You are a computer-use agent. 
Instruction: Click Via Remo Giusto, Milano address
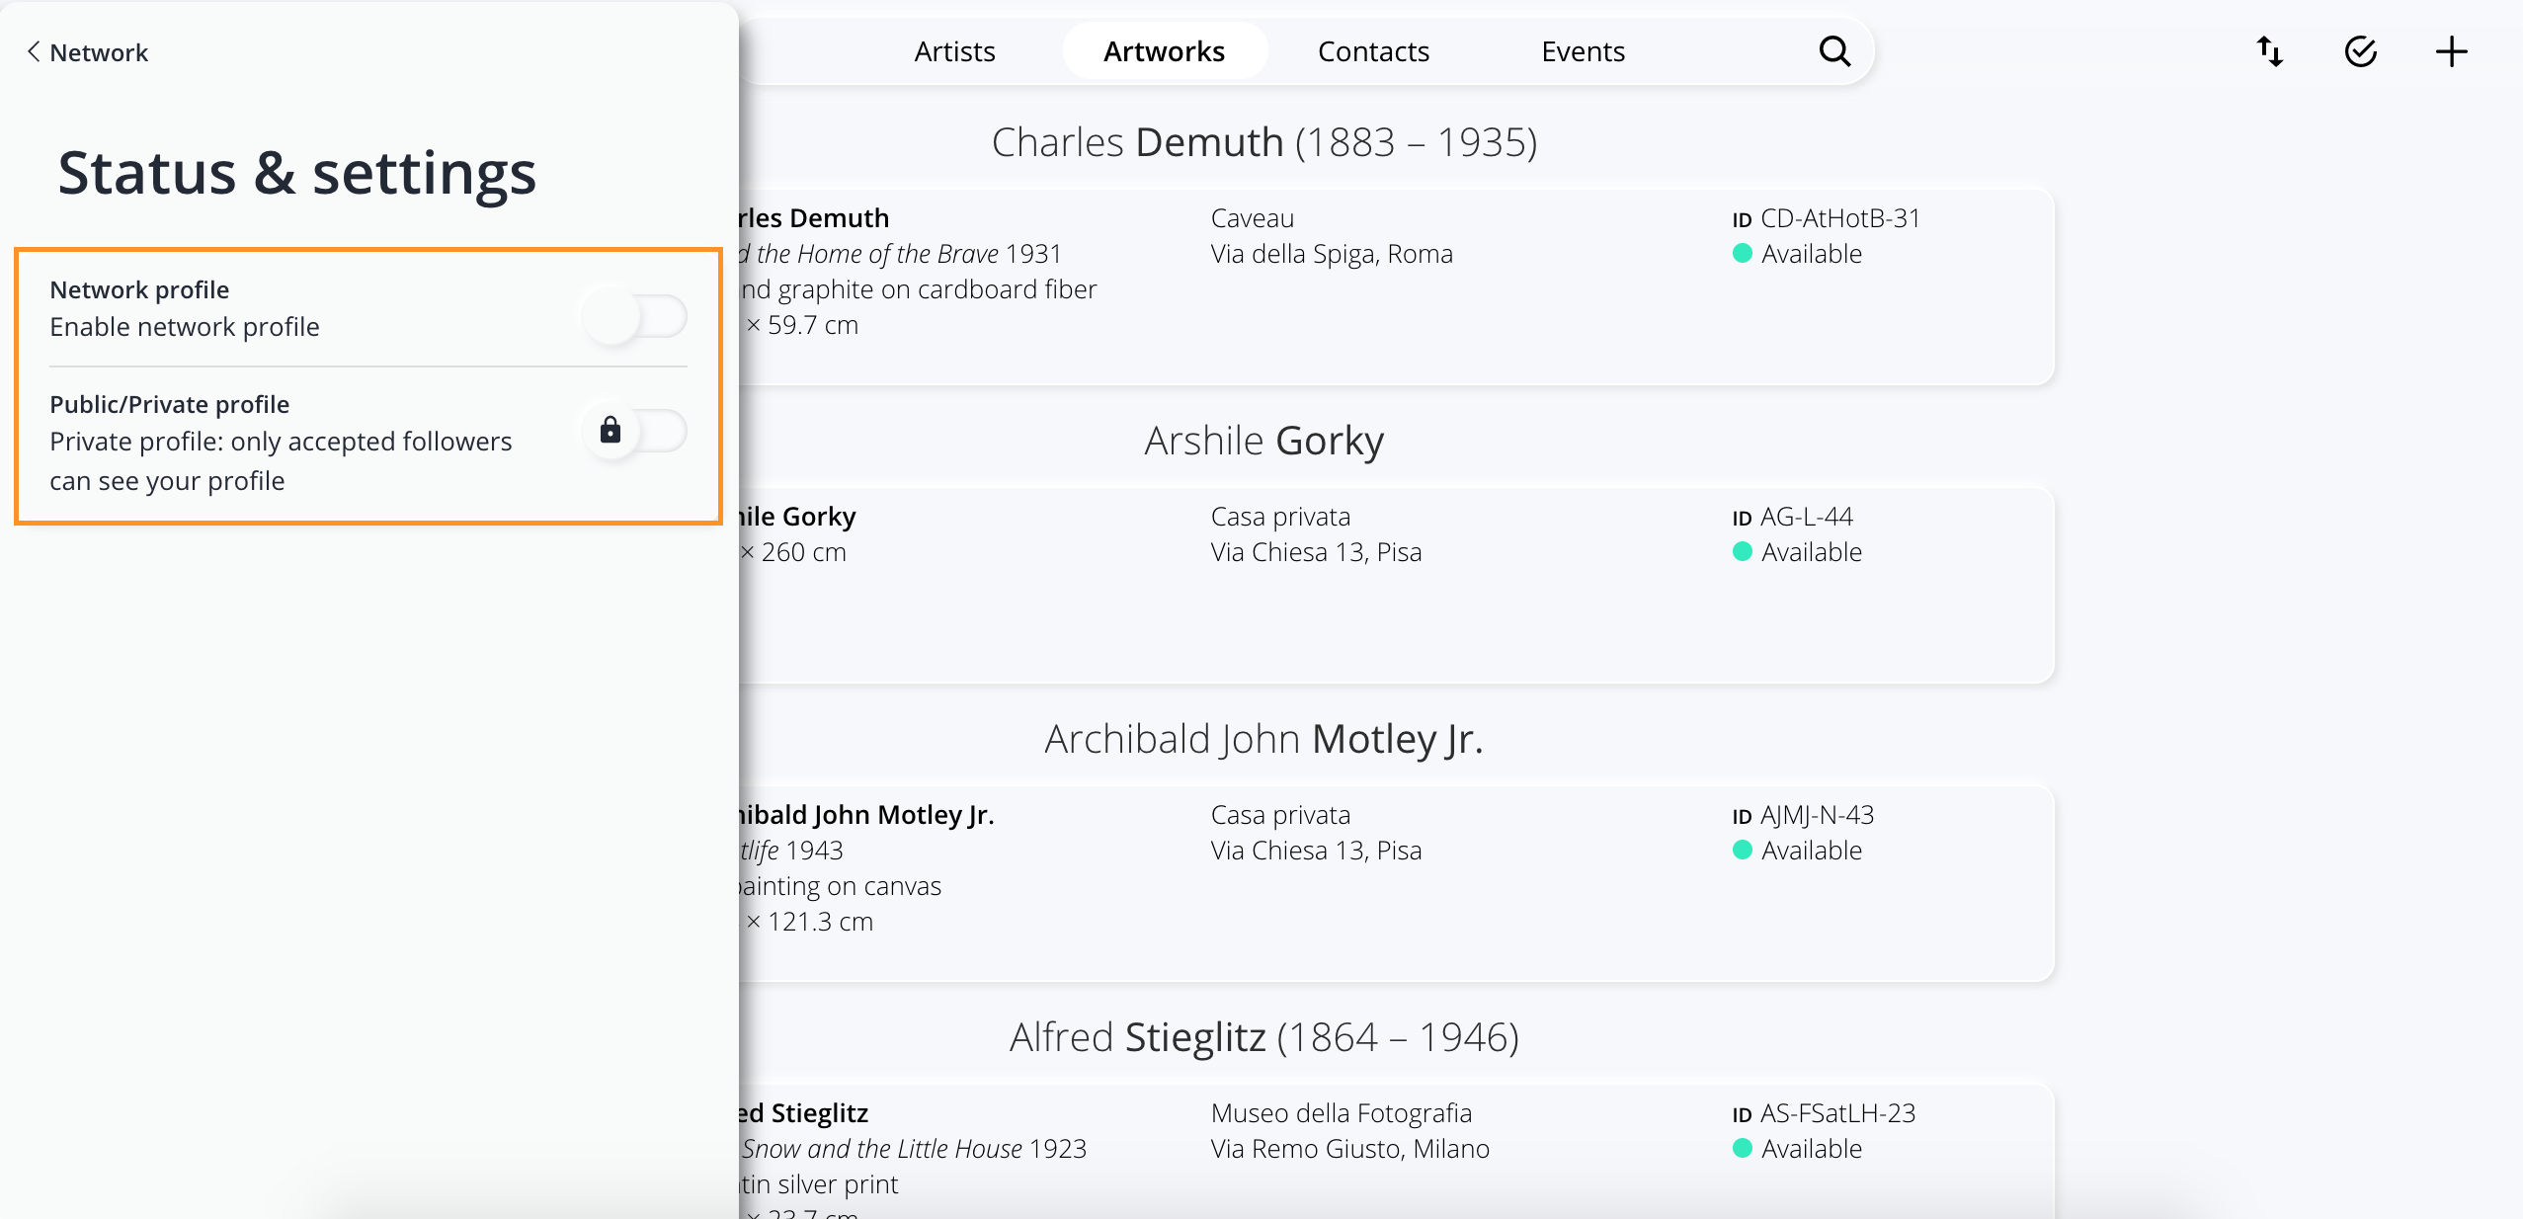pyautogui.click(x=1349, y=1149)
